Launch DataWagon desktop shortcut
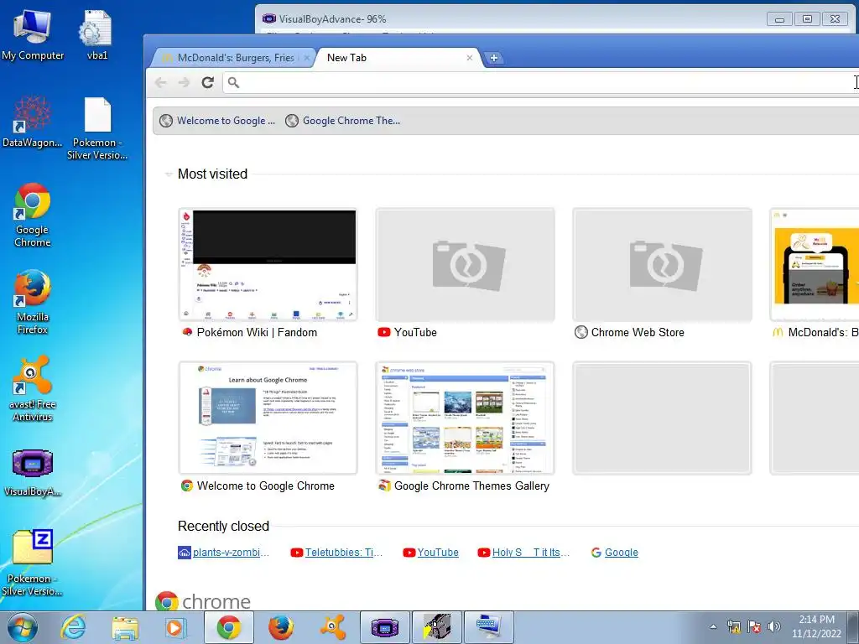 pos(33,122)
